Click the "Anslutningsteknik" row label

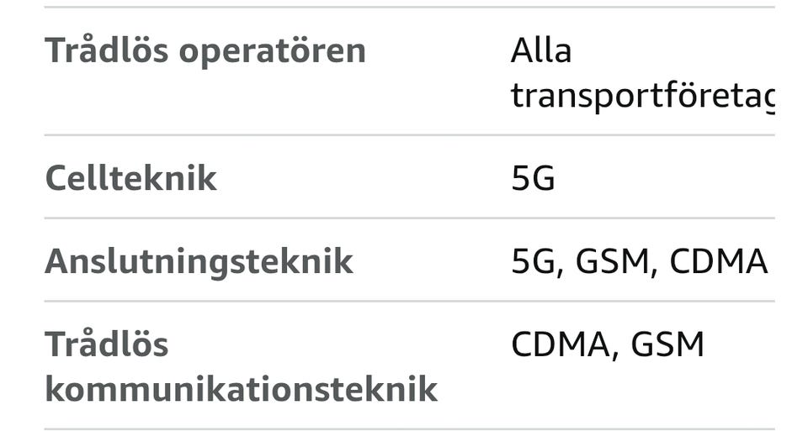point(199,261)
